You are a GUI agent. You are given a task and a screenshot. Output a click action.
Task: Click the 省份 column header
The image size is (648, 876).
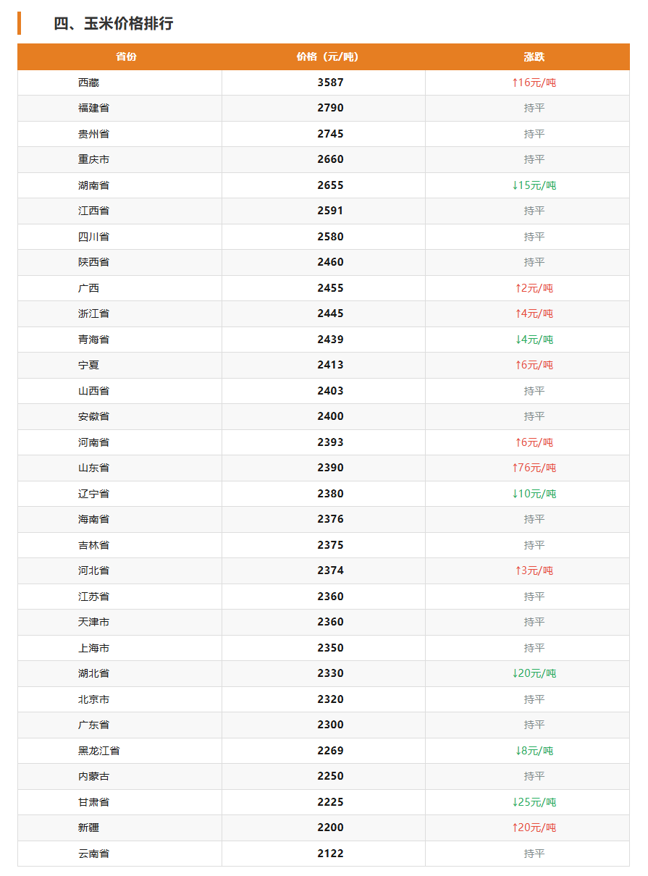(126, 56)
